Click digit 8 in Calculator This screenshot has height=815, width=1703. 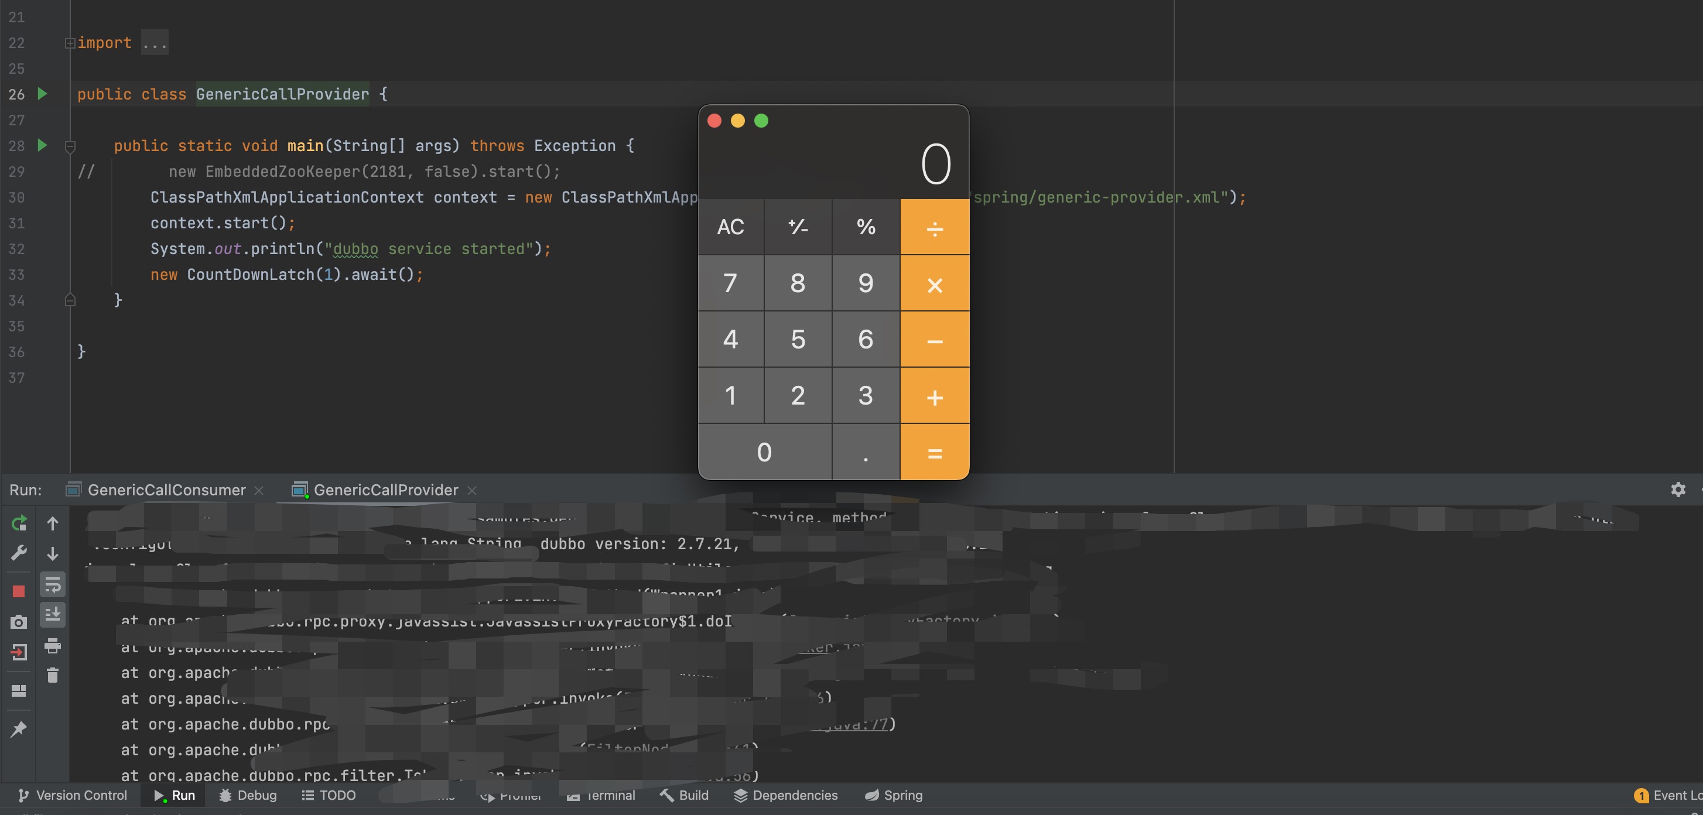point(798,283)
